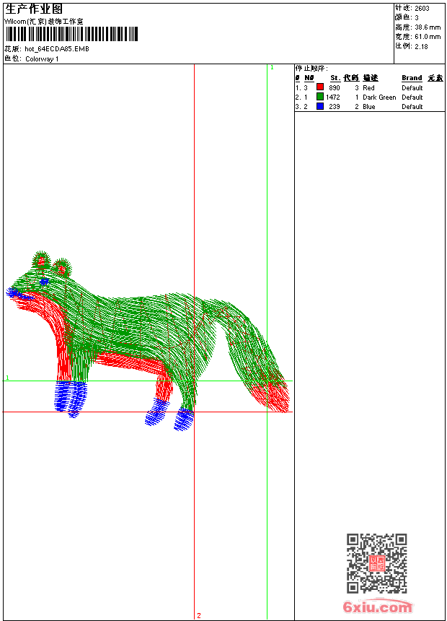Click the Brand column header
The image size is (447, 621).
coord(412,78)
